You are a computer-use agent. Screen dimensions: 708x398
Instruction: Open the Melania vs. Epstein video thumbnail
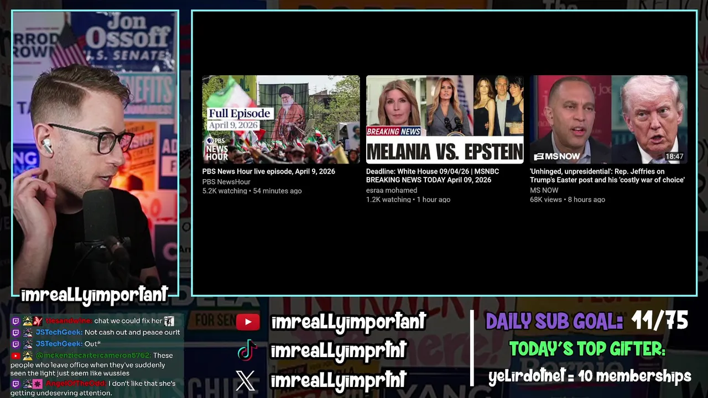445,119
